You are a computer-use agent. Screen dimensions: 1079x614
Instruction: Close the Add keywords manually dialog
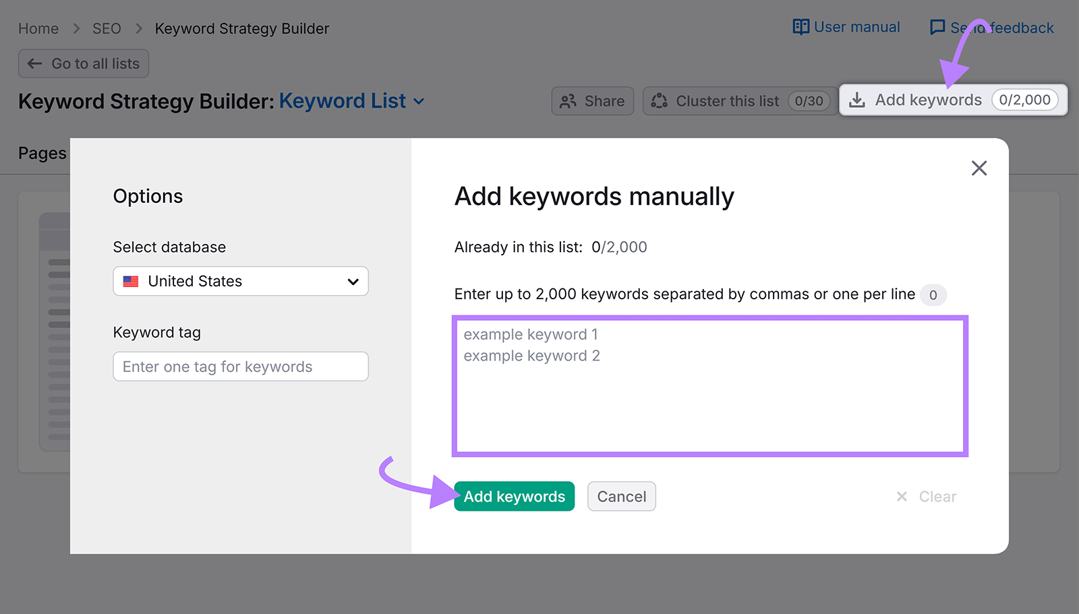(979, 168)
